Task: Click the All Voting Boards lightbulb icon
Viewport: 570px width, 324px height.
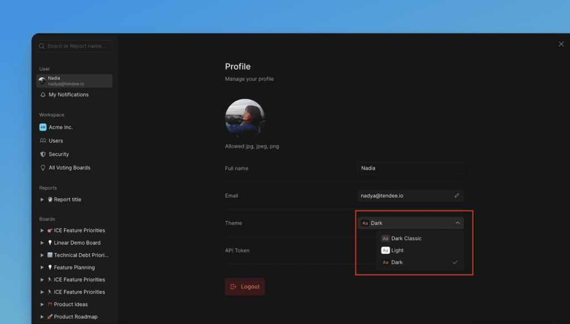Action: click(x=43, y=168)
